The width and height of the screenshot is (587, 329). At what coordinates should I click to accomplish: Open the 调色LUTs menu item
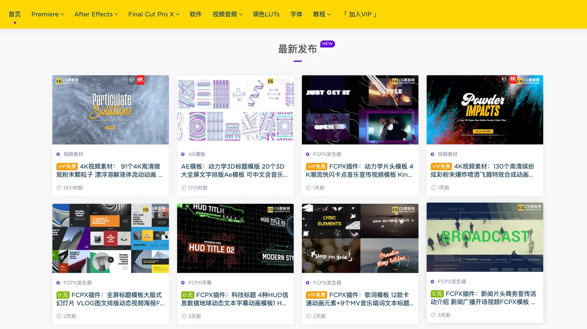(x=266, y=14)
